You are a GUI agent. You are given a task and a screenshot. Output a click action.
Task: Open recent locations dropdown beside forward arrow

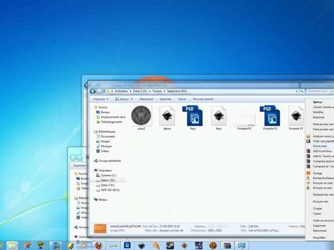pos(104,91)
